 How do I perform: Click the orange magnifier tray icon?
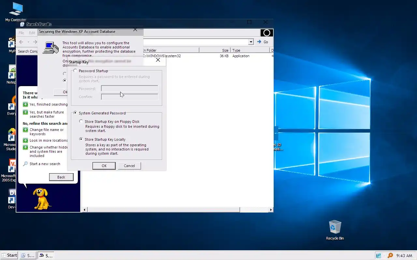[390, 255]
